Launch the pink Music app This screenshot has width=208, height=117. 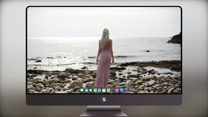click(x=117, y=90)
